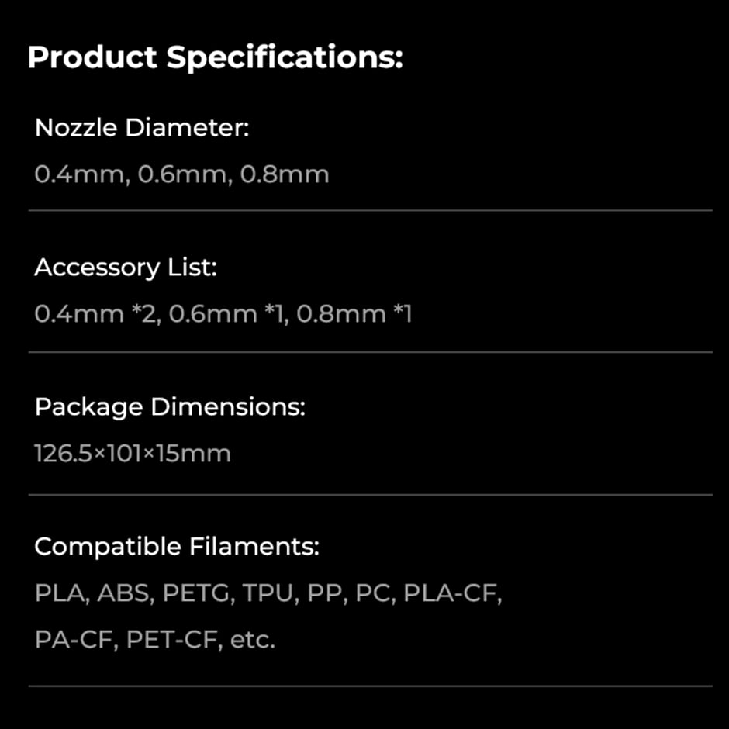Image resolution: width=729 pixels, height=729 pixels.
Task: Select the Accessory List label
Action: [x=126, y=268]
